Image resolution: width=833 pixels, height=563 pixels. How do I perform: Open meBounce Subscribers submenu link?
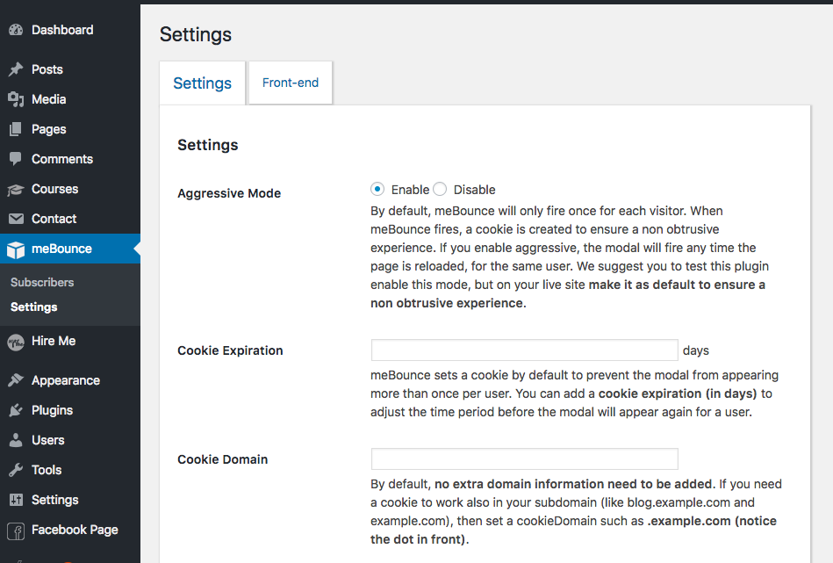(42, 282)
